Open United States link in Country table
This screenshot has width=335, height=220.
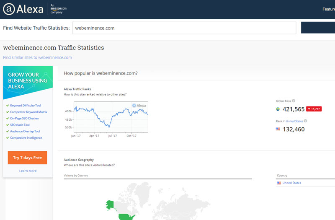(291, 183)
